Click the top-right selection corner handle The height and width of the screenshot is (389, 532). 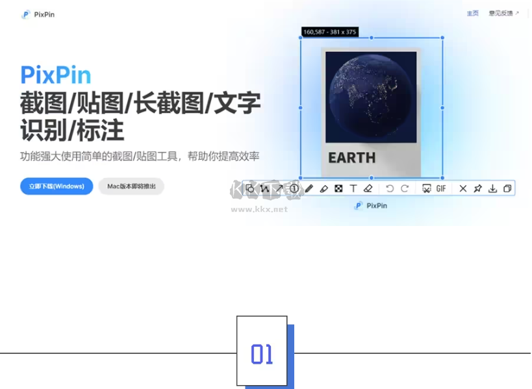[x=442, y=38]
